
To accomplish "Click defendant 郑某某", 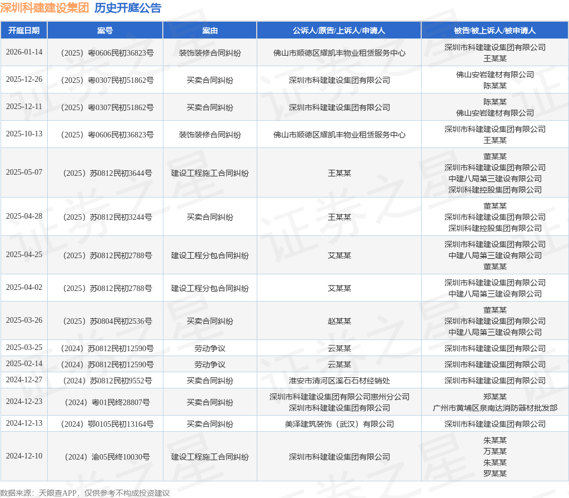I will pos(495,397).
